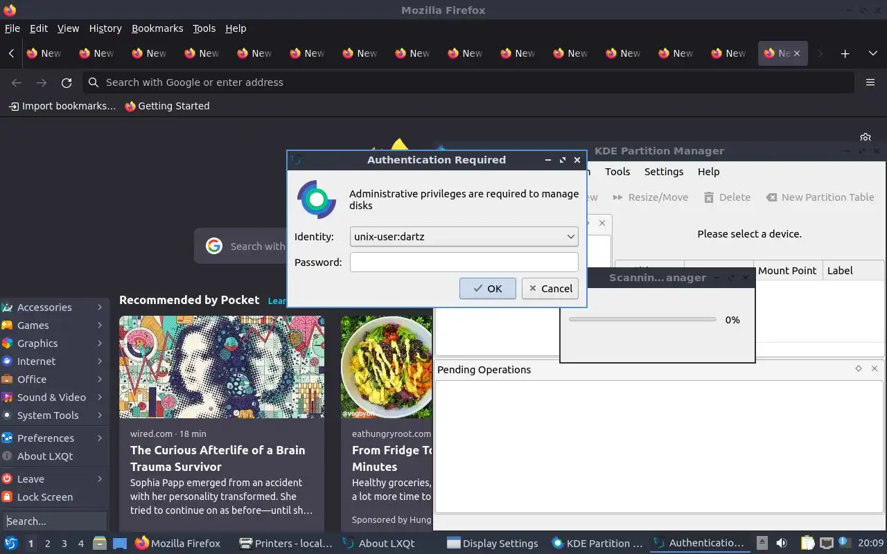The height and width of the screenshot is (554, 887).
Task: Open the Firefox Tools menu
Action: click(204, 28)
